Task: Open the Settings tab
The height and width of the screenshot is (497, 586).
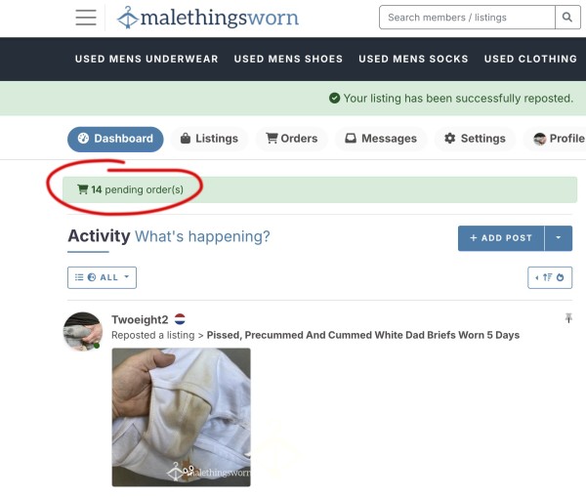Action: [475, 139]
